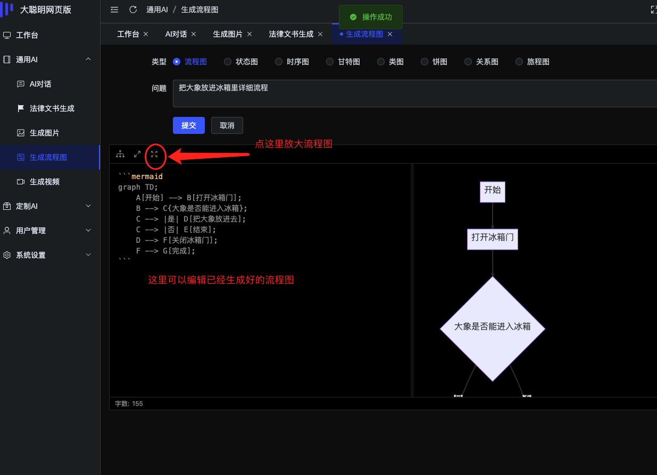Image resolution: width=657 pixels, height=475 pixels.
Task: Click the 生成视频 camera icon in sidebar
Action: [x=21, y=182]
